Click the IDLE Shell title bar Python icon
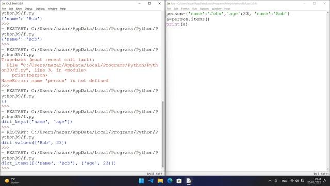Image resolution: width=330 pixels, height=186 pixels. [x=3, y=3]
